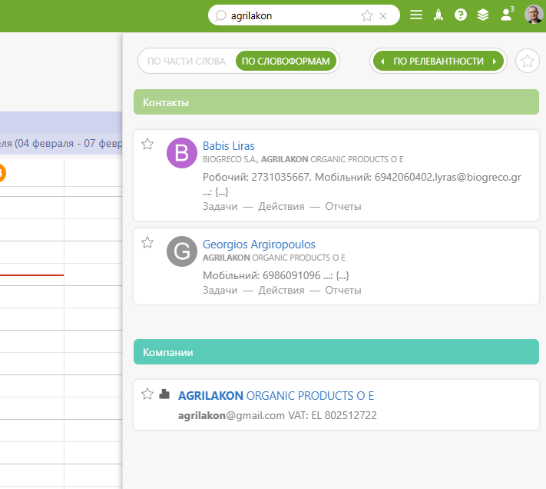Viewport: 546px width, 489px height.
Task: Click agrilakon@gmail.com email text
Action: point(231,415)
